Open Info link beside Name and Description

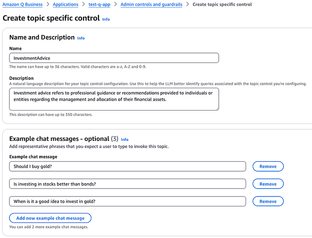(81, 38)
